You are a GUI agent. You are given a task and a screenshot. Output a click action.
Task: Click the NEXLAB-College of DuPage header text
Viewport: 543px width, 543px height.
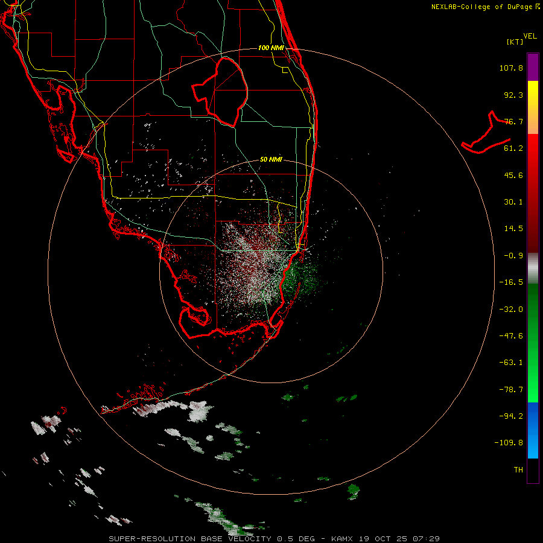pos(485,7)
